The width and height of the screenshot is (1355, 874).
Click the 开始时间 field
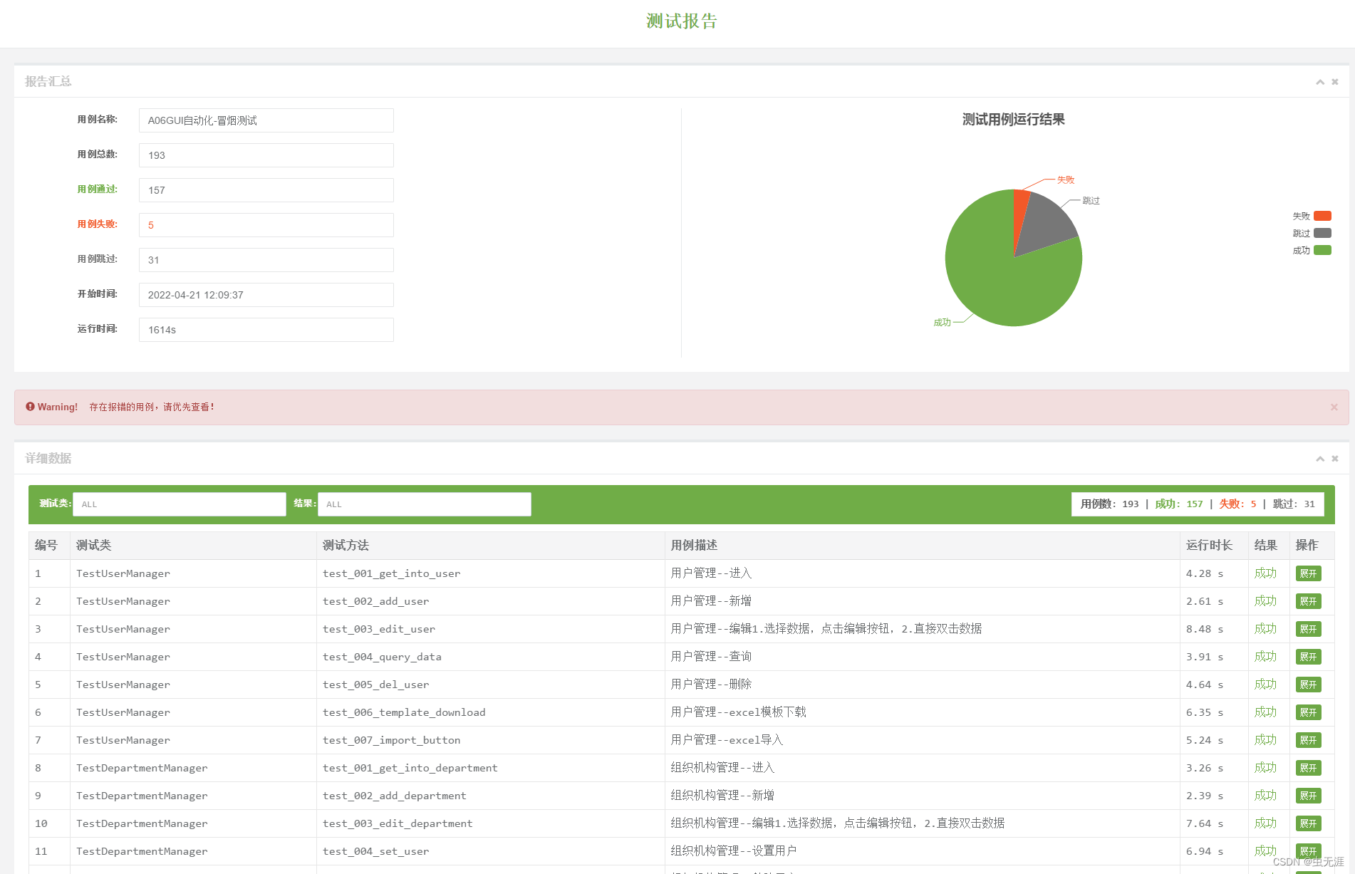click(266, 295)
